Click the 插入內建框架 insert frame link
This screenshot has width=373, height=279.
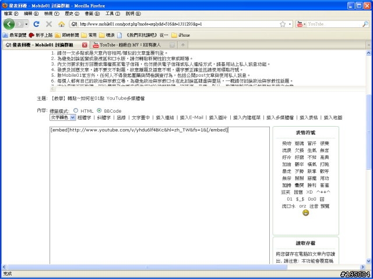[247, 117]
